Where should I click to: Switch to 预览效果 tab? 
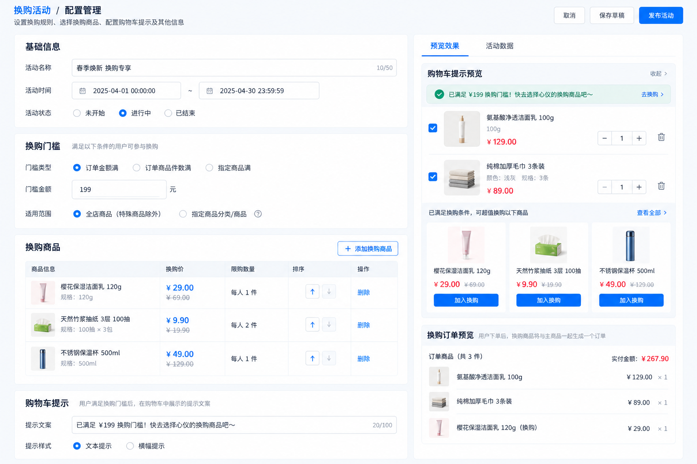[445, 46]
